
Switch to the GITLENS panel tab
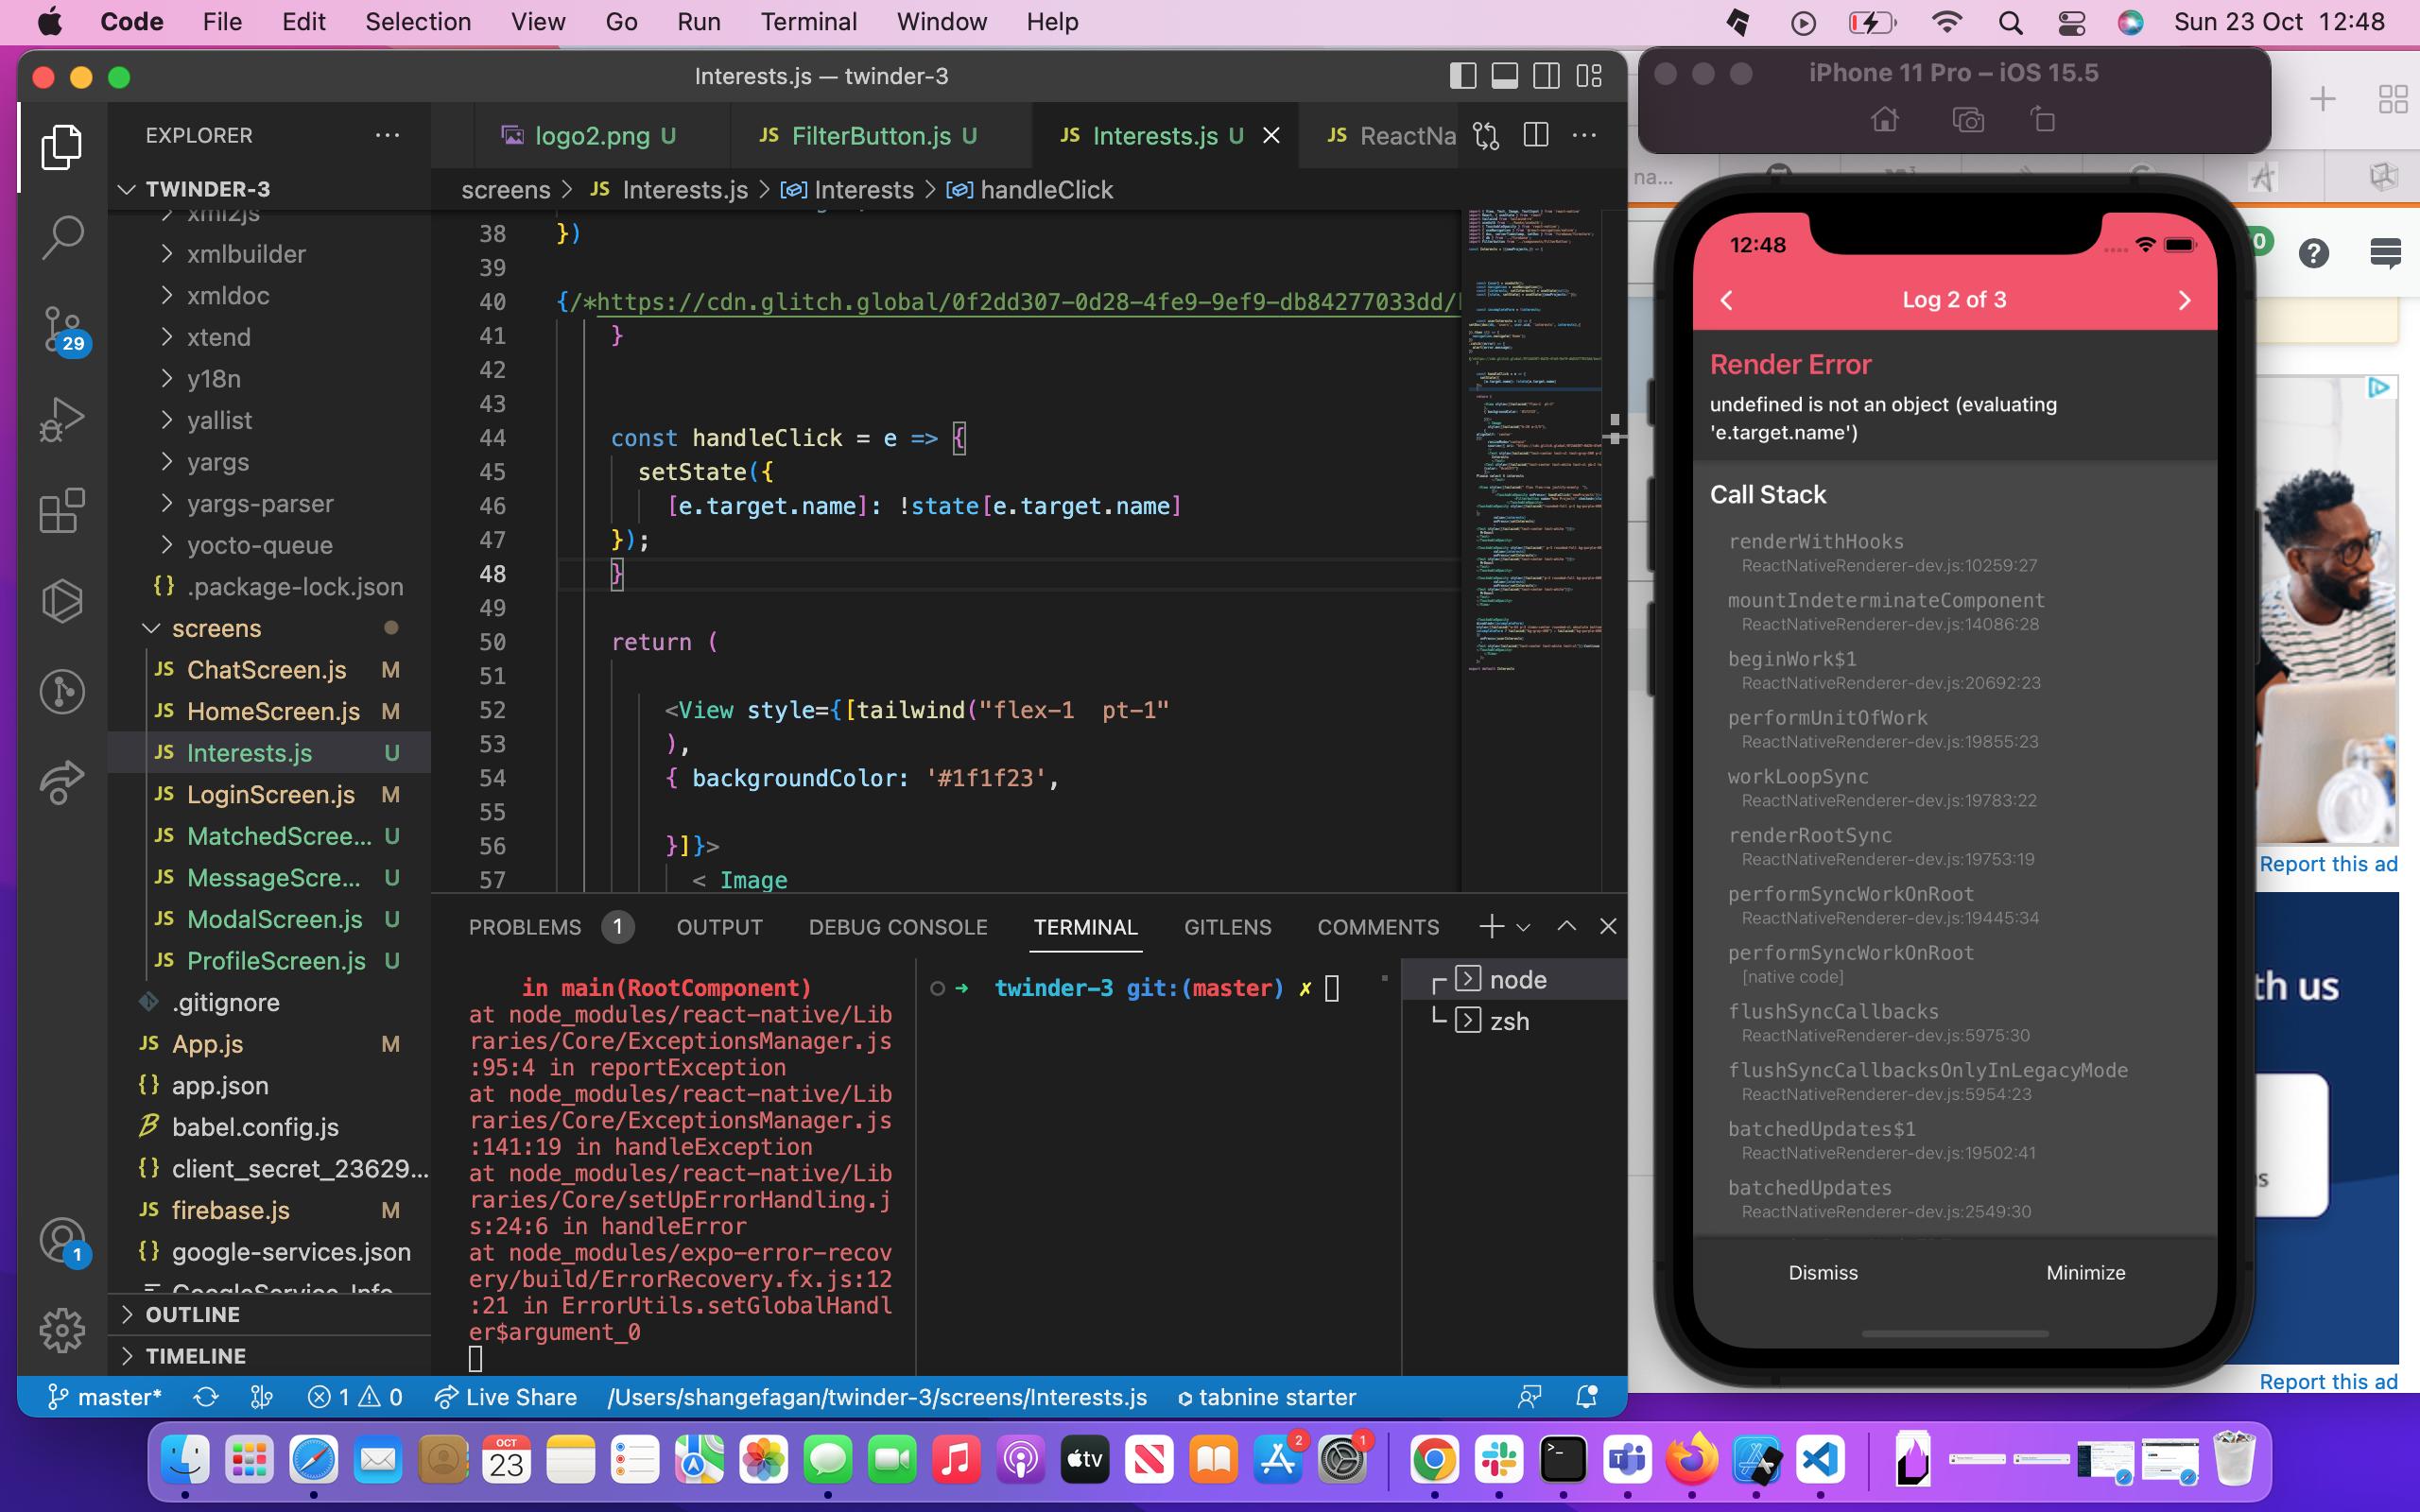(x=1227, y=927)
